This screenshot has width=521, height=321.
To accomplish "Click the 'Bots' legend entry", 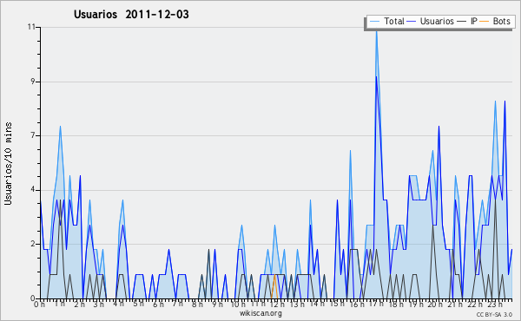I will (501, 21).
